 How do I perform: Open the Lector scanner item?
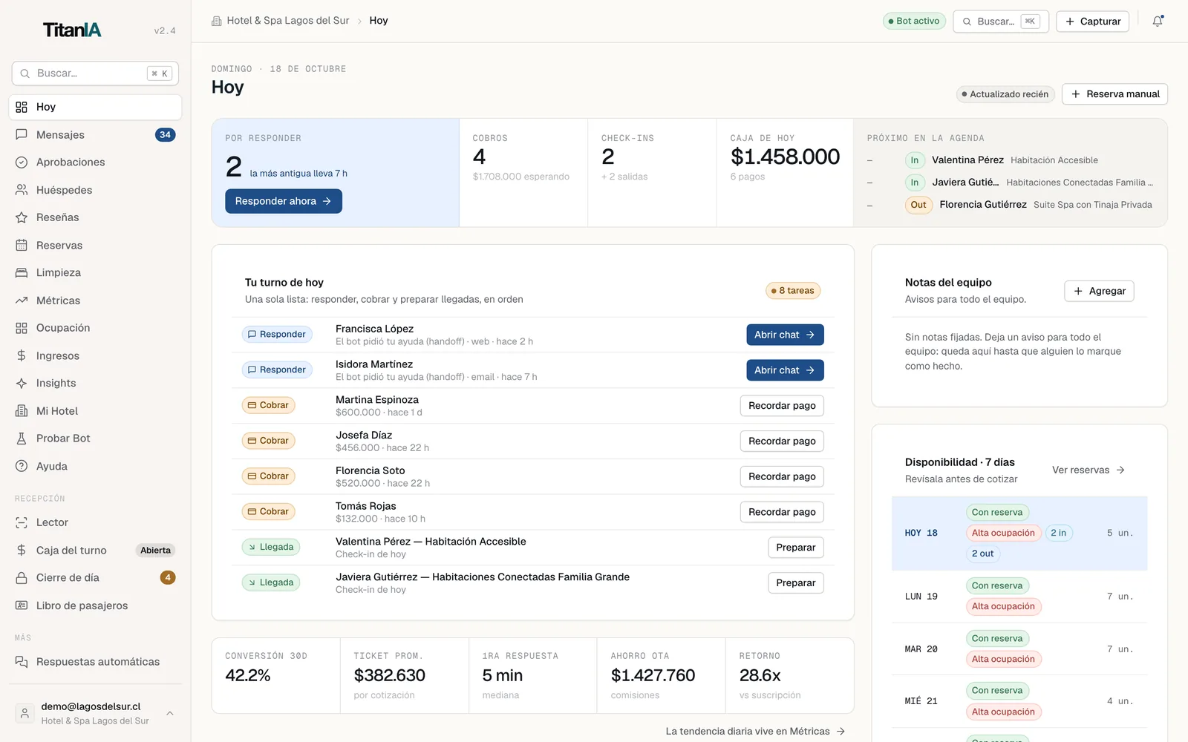[x=95, y=522]
